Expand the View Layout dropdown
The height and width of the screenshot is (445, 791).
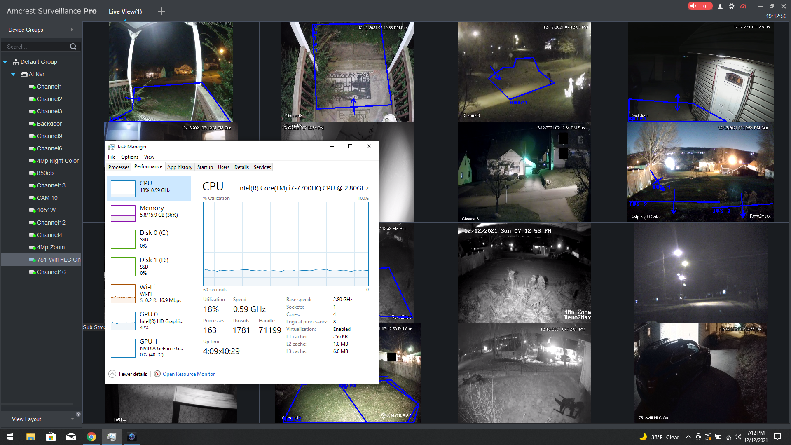click(73, 419)
